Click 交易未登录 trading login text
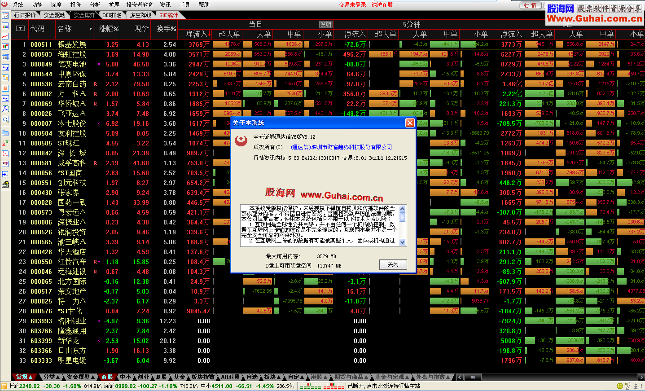Screen dimensions: 645x391 pyautogui.click(x=352, y=5)
